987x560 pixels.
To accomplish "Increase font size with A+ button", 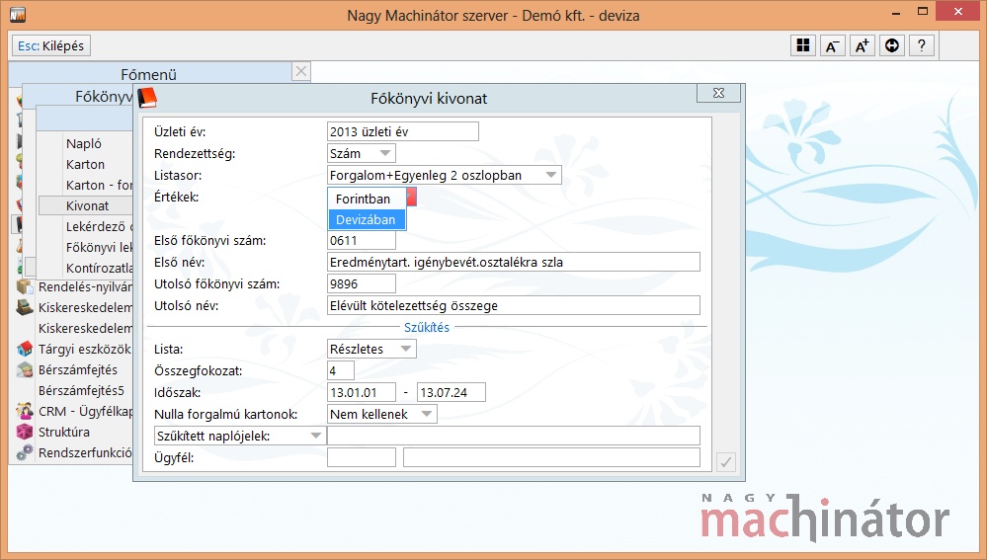I will click(x=862, y=45).
